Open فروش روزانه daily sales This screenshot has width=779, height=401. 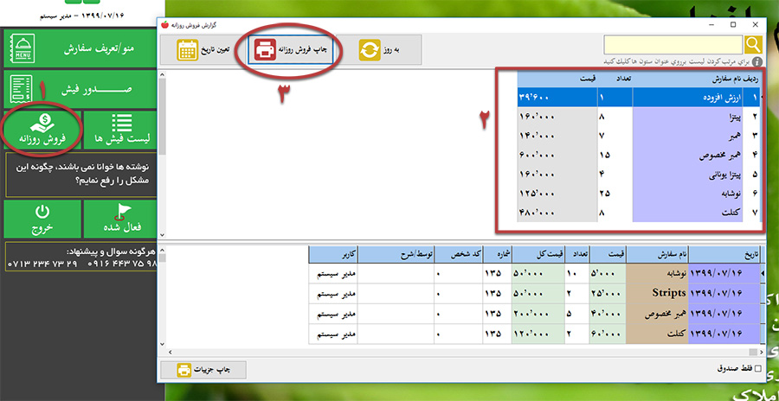click(x=43, y=128)
